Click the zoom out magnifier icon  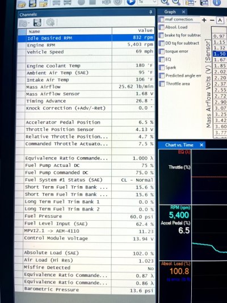[176, 2]
